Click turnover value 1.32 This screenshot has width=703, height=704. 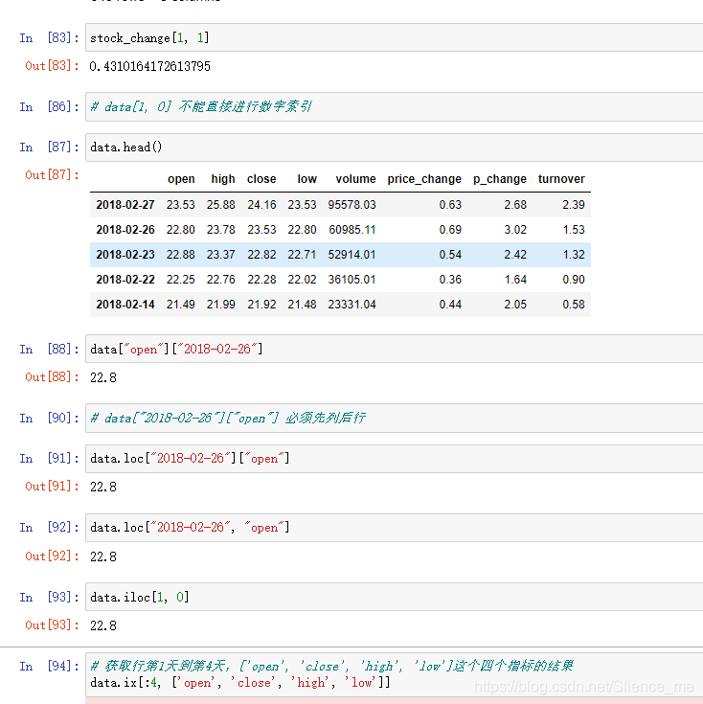574,255
